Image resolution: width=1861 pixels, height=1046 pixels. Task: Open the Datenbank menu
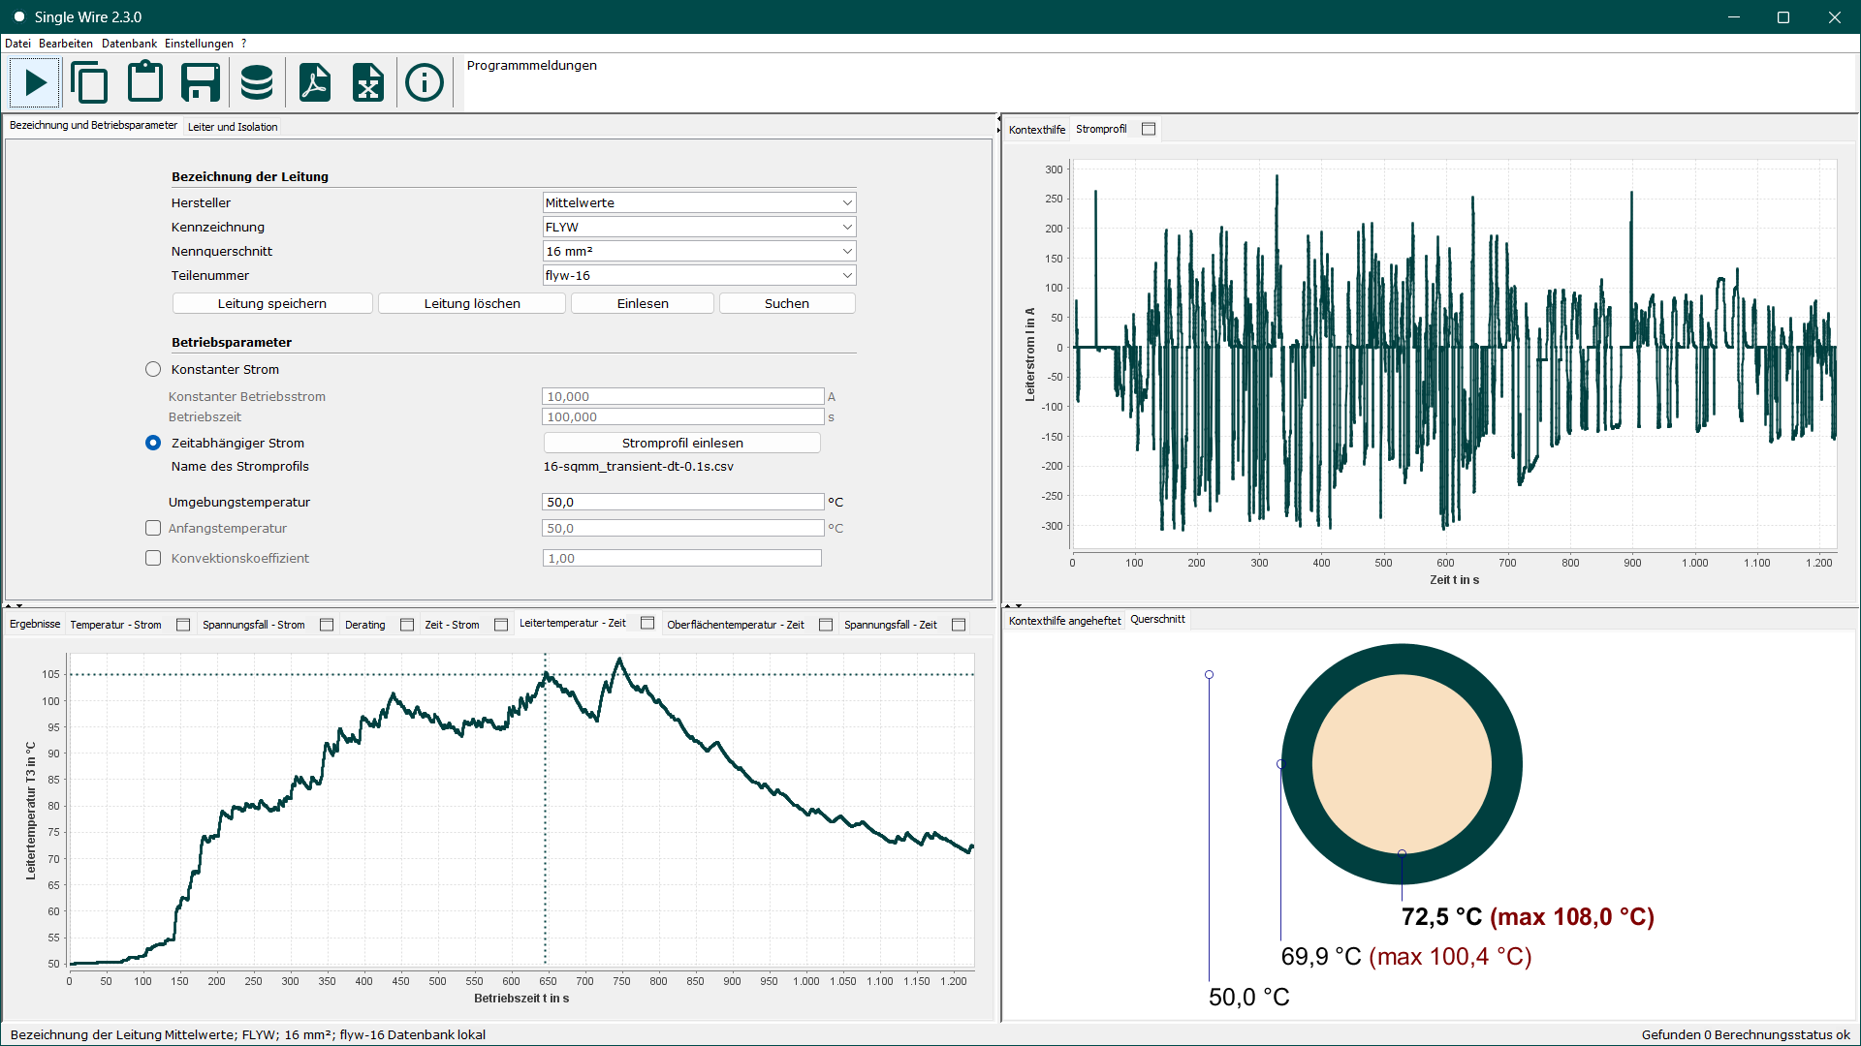pyautogui.click(x=129, y=44)
